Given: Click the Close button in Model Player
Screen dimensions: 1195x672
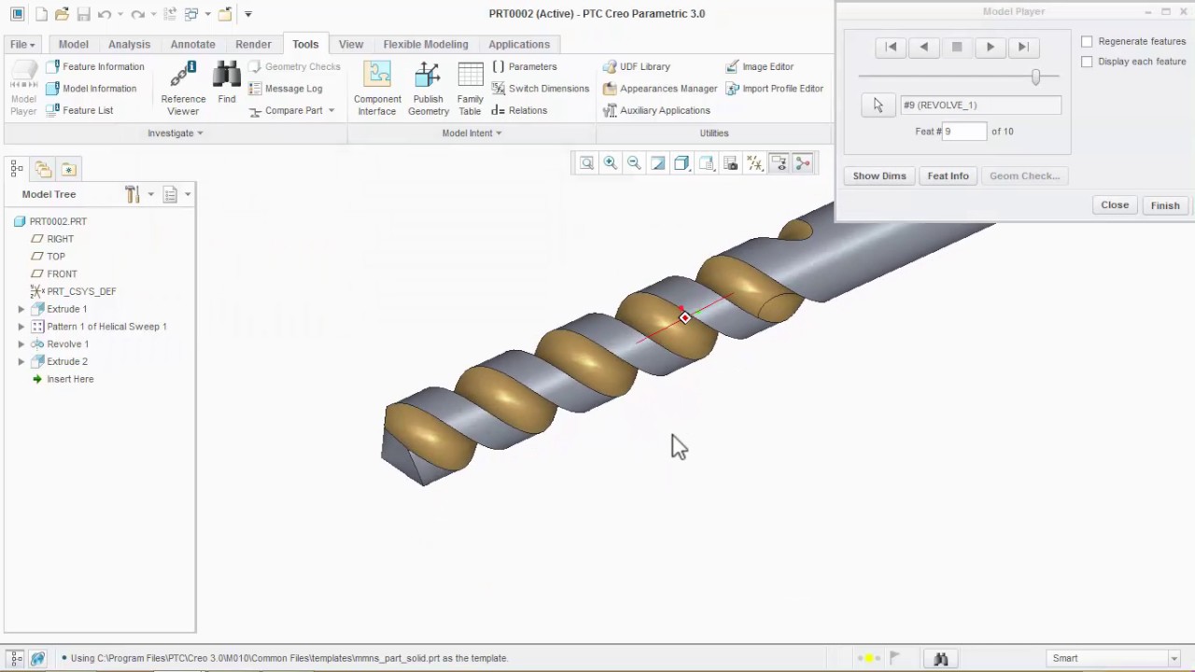Looking at the screenshot, I should click(x=1115, y=205).
